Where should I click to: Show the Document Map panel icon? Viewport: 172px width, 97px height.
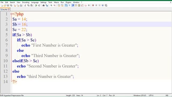click(x=79, y=5)
